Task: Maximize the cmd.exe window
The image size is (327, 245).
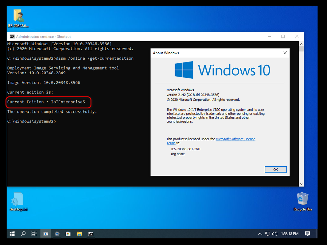Action: pos(283,36)
